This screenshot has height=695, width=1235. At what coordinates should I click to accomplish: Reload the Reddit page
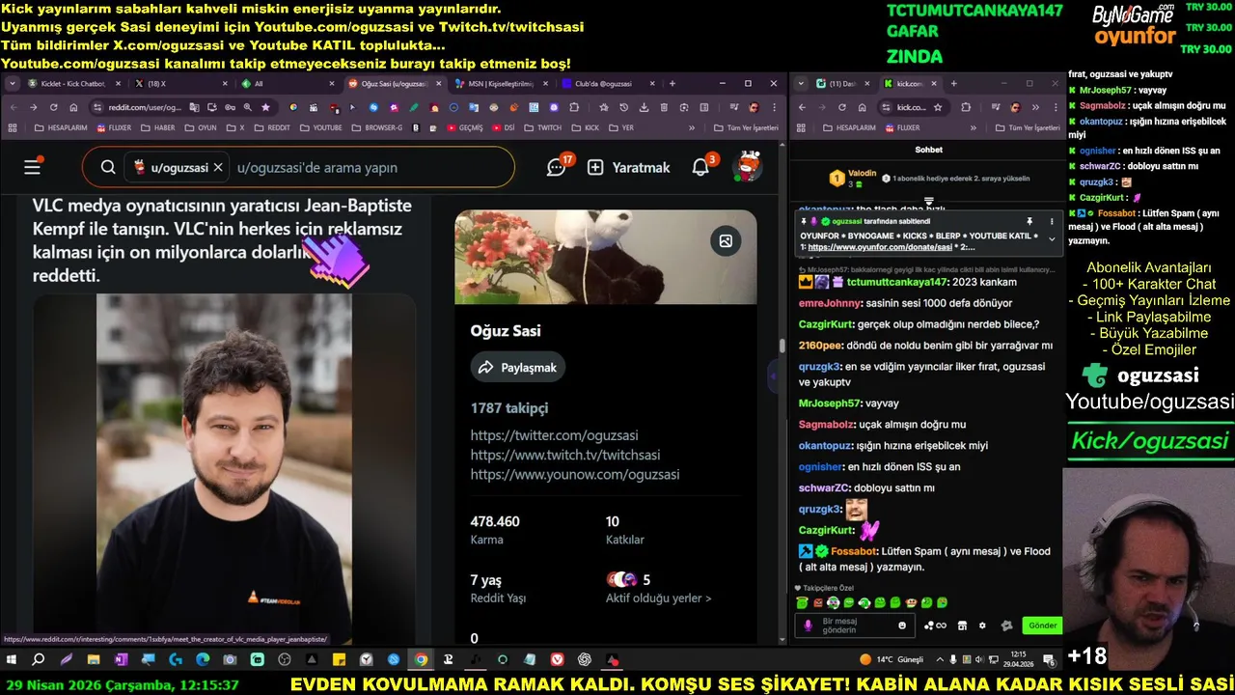tap(53, 107)
